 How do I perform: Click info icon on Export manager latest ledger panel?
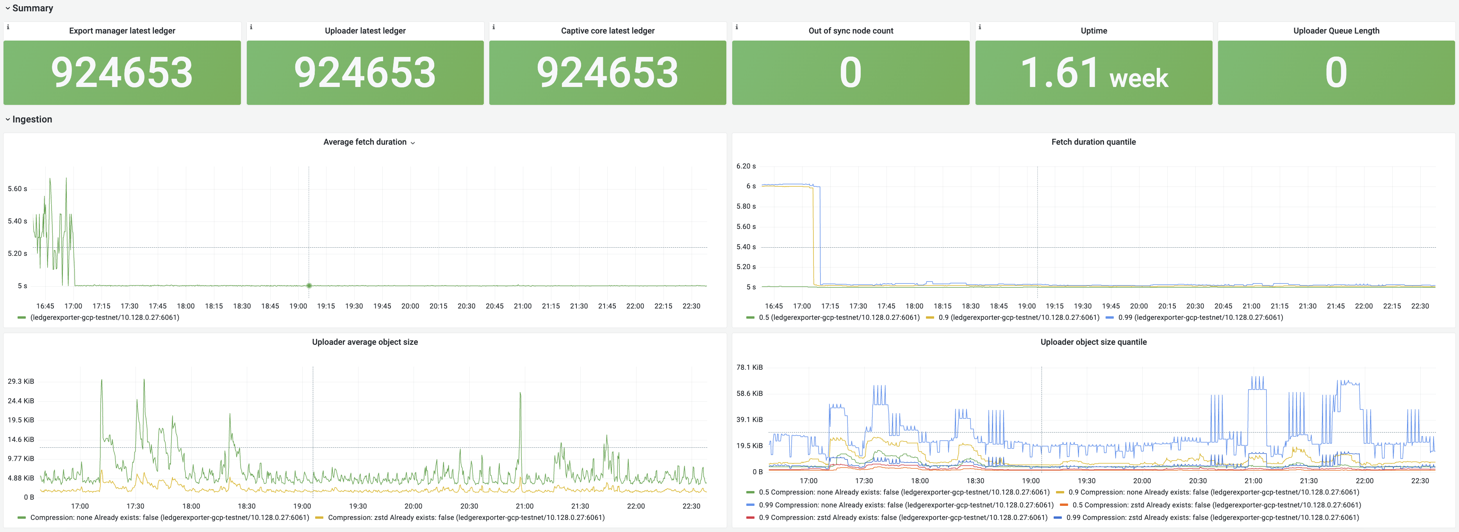(8, 27)
